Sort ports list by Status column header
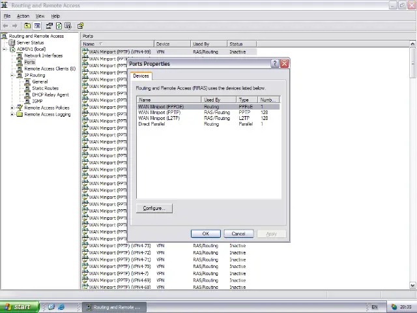The height and width of the screenshot is (313, 417). point(242,44)
